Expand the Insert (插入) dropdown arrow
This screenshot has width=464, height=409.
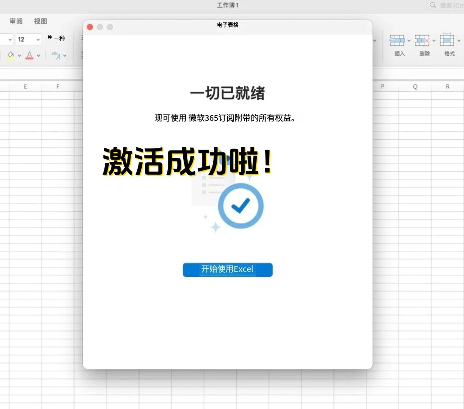pos(410,40)
